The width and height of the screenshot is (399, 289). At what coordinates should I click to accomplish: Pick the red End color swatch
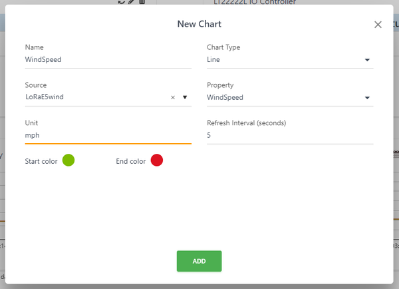point(157,160)
